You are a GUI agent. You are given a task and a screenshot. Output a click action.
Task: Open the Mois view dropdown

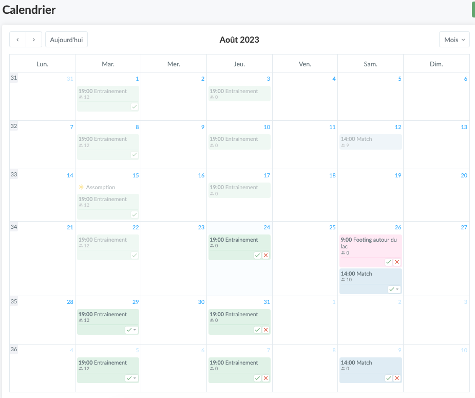pos(454,40)
